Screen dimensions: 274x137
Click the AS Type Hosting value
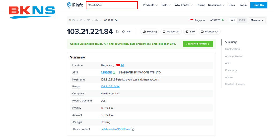(105, 122)
